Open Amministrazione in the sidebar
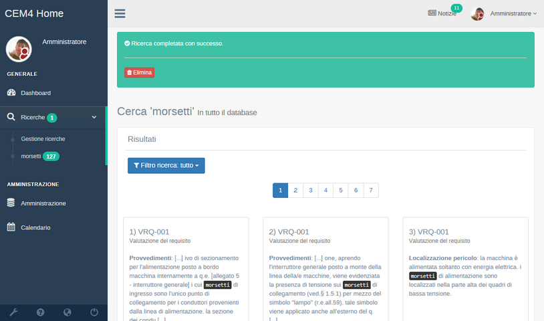 click(43, 203)
